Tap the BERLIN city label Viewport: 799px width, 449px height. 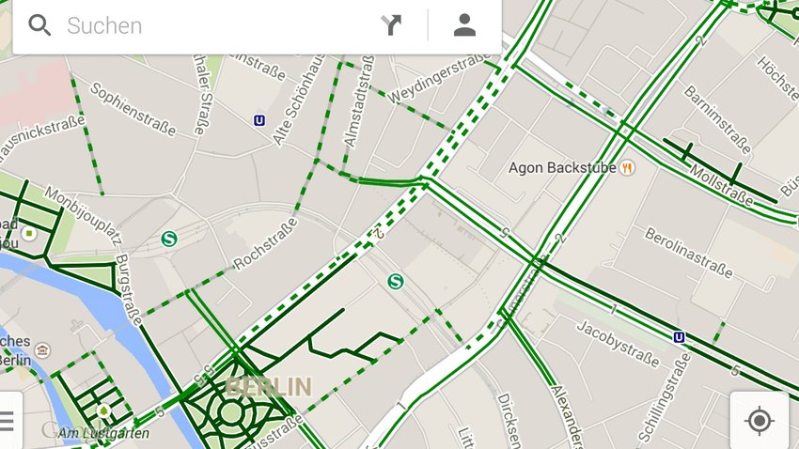coord(268,387)
